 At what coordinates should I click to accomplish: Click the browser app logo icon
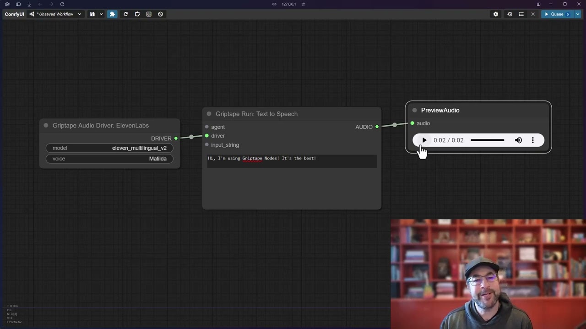click(7, 4)
